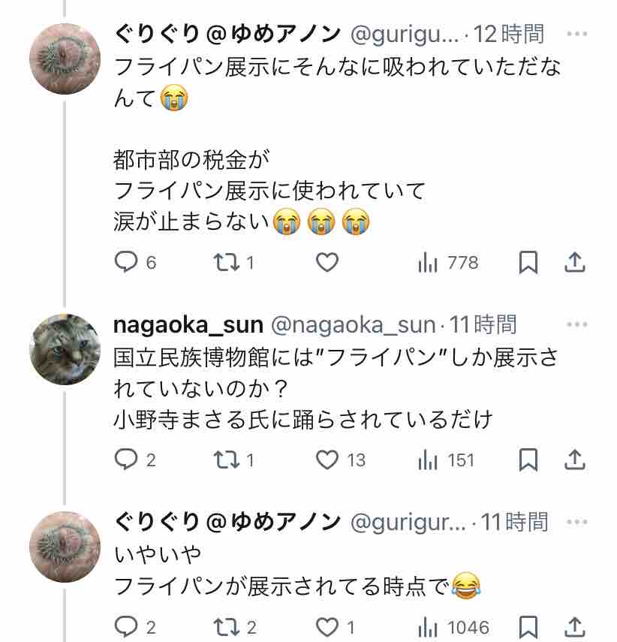Open more options on nagaoka_sun tweet
The image size is (617, 642).
576,324
